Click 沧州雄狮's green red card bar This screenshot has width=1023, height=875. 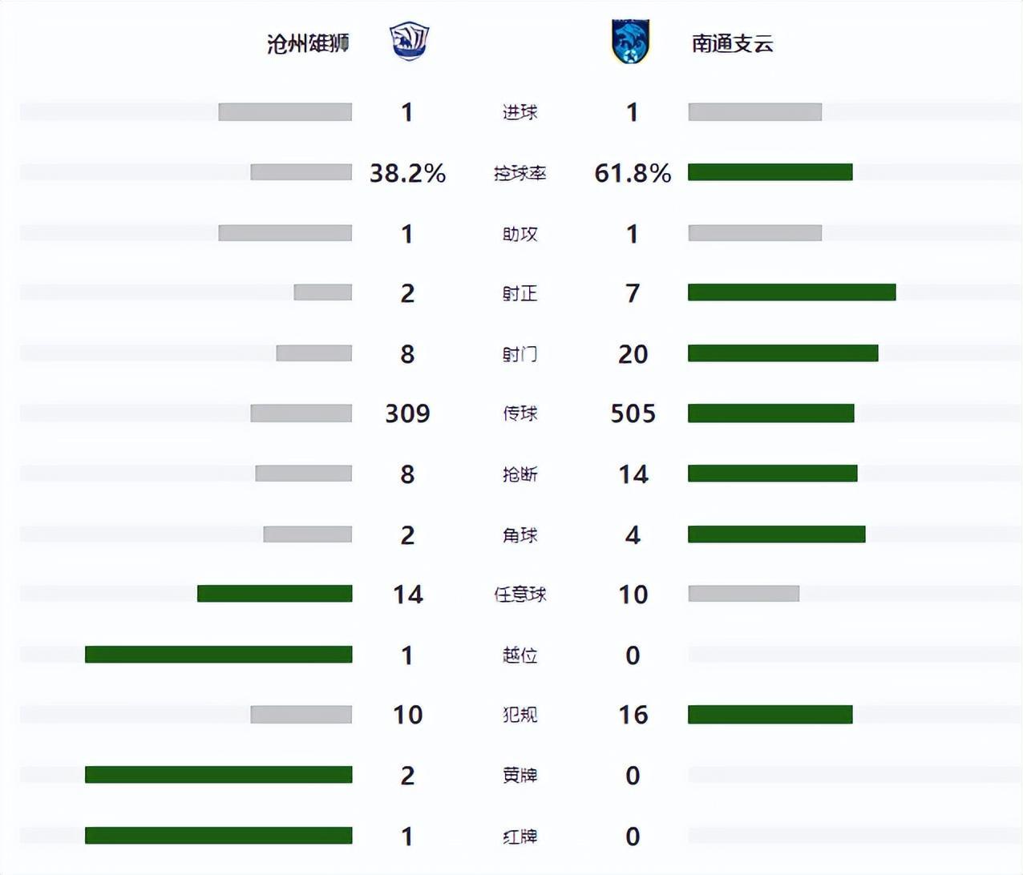[218, 836]
